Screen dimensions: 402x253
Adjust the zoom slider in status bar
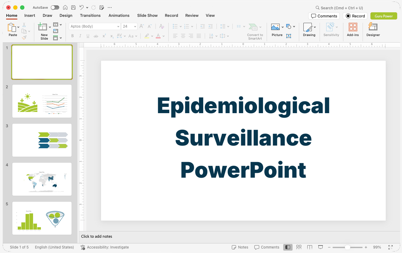click(x=347, y=247)
